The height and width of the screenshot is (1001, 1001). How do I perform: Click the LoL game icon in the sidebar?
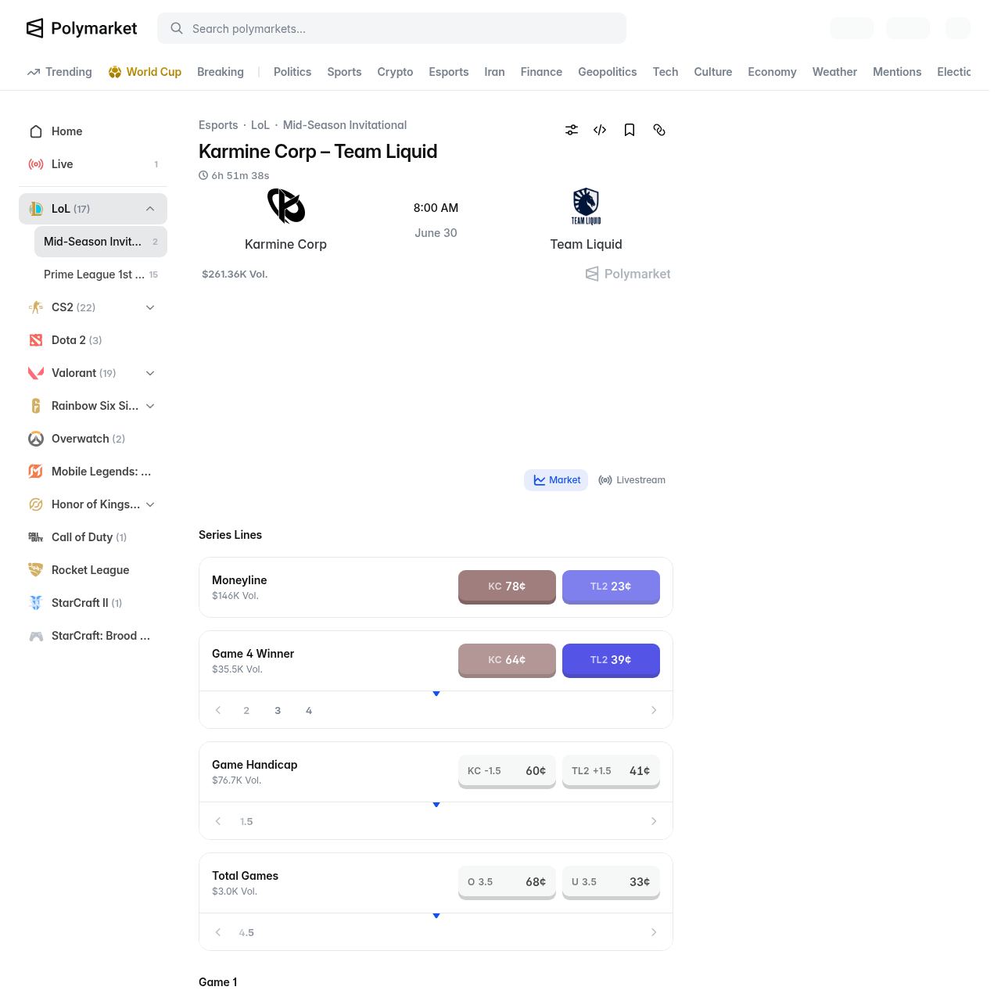coord(36,209)
